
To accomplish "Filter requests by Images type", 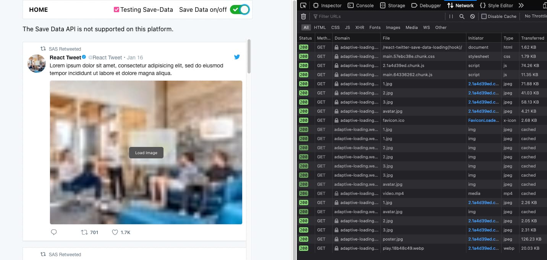I will coord(393,27).
